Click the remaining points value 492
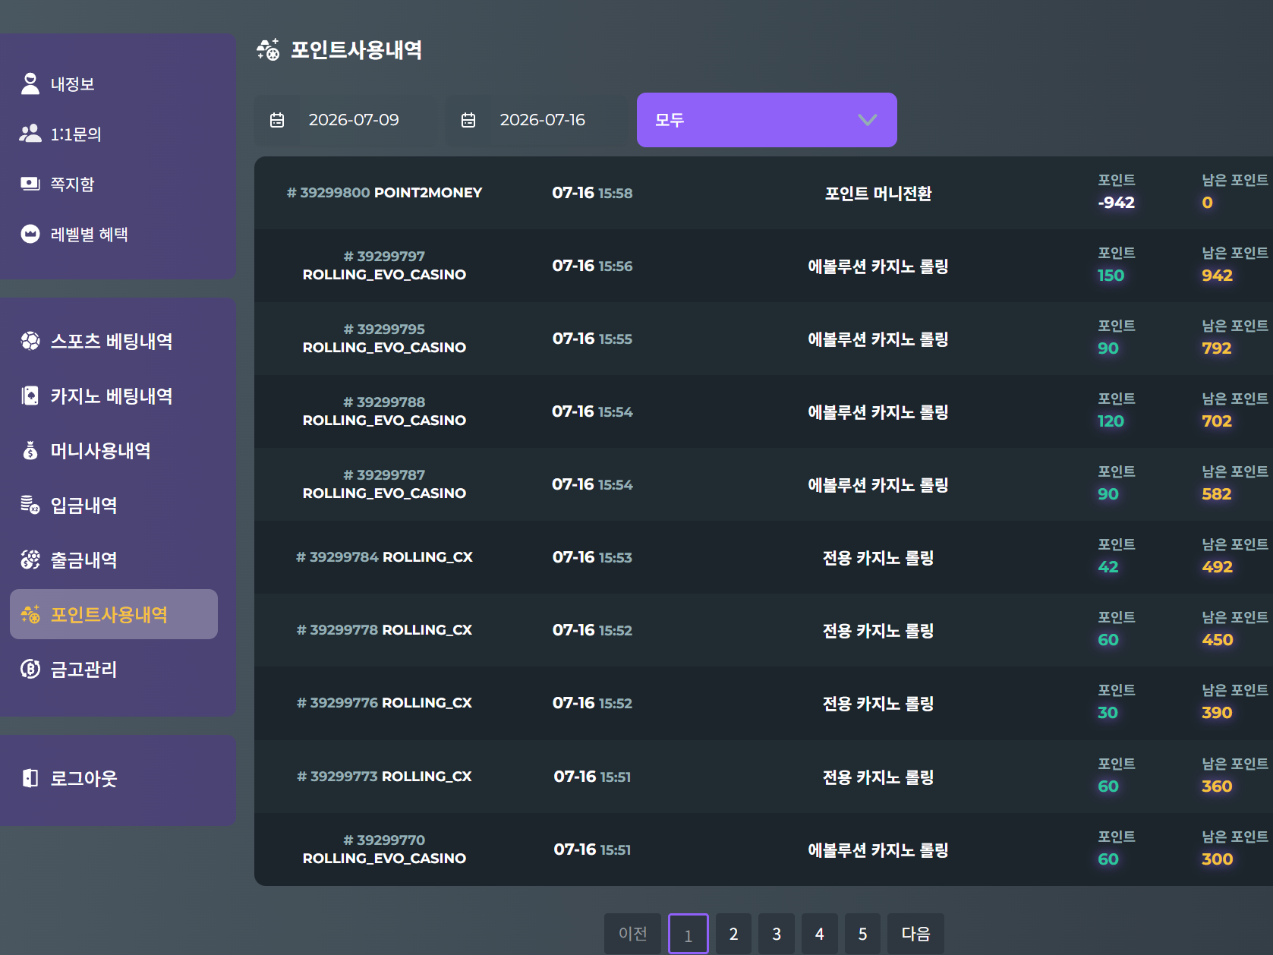 (1217, 567)
